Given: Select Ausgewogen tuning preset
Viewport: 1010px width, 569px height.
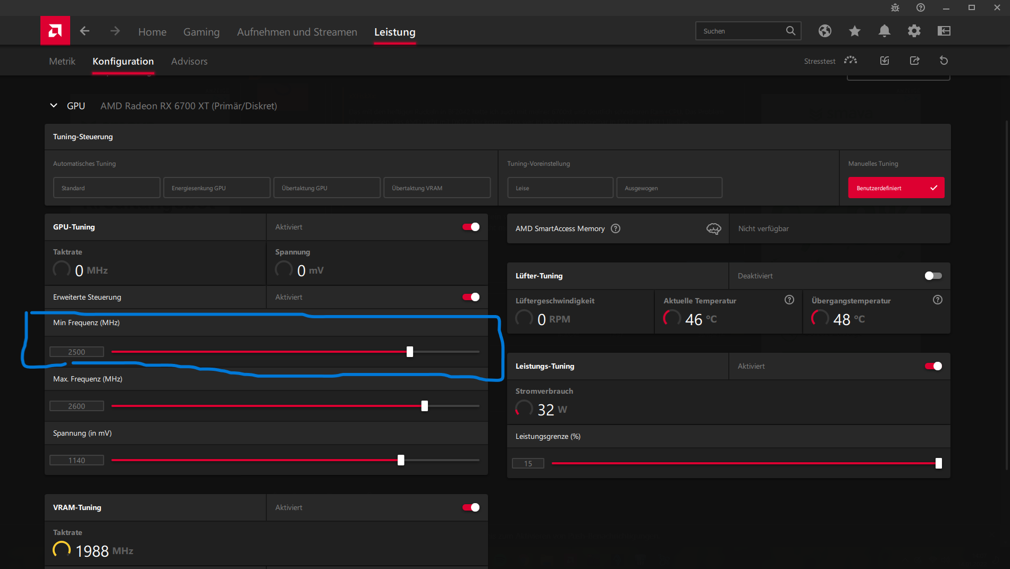Looking at the screenshot, I should [669, 188].
